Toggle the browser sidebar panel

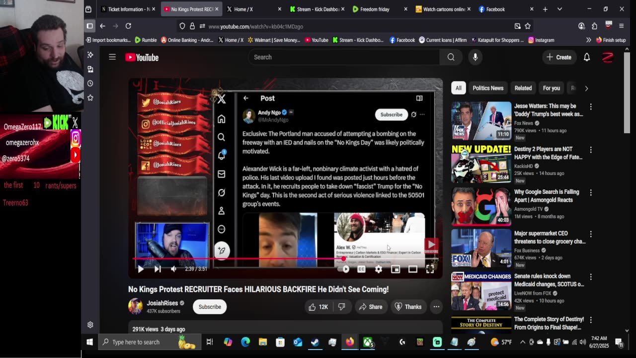[x=90, y=26]
